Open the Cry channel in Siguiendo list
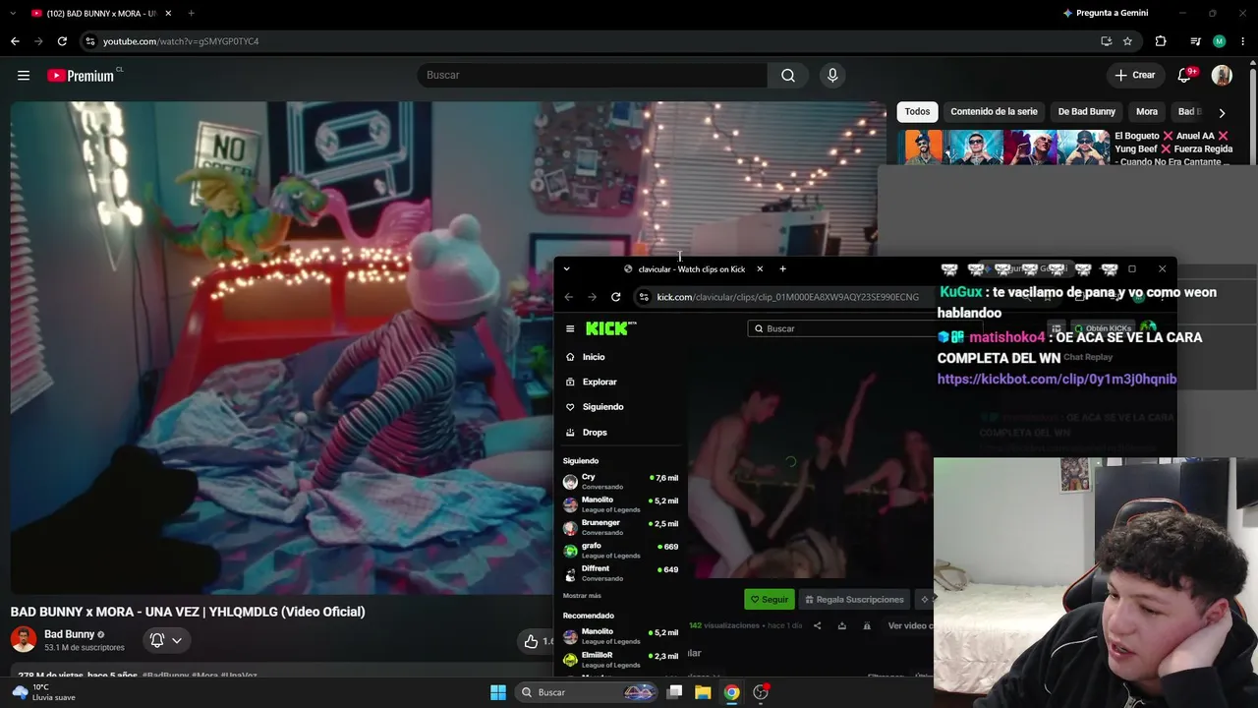1258x708 pixels. pos(620,481)
